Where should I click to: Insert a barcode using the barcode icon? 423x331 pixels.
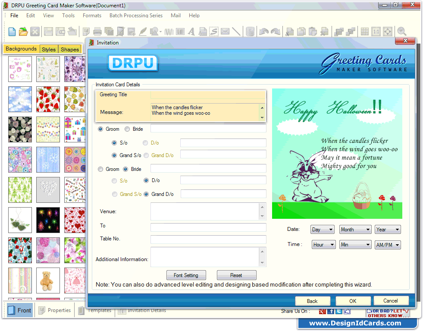(x=180, y=32)
